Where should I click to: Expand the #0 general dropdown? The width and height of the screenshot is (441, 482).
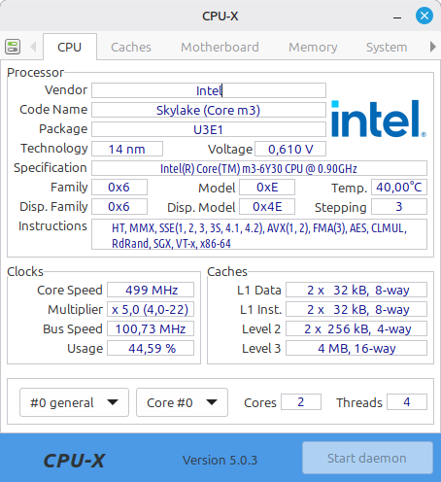[x=74, y=402]
